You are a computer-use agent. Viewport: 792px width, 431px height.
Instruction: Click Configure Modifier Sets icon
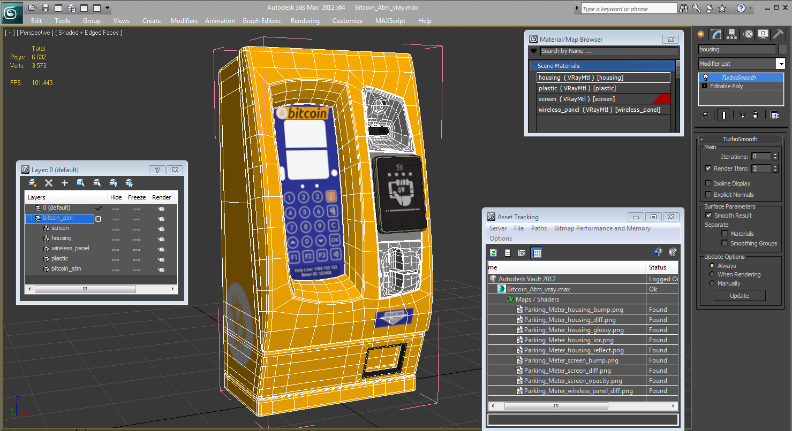pyautogui.click(x=774, y=114)
